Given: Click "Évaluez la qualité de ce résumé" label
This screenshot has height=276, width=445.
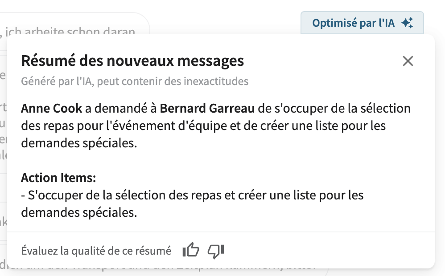Looking at the screenshot, I should pyautogui.click(x=96, y=251).
